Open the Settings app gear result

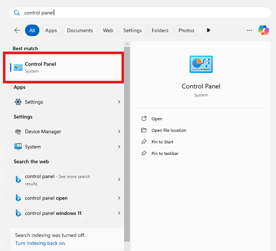[x=34, y=102]
